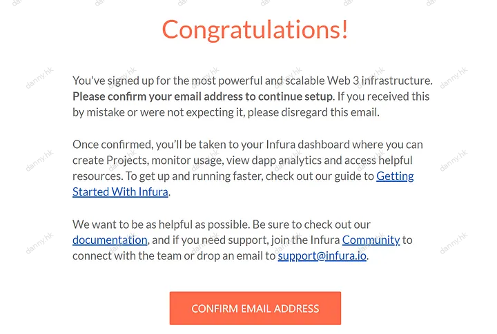Screen dimensions: 497x334
Task: Click the underlined word Getting
Action: 395,176
